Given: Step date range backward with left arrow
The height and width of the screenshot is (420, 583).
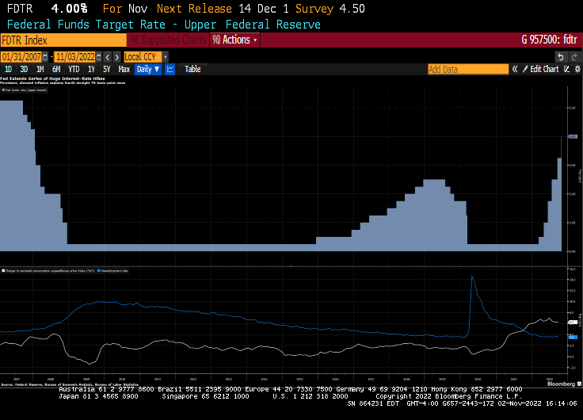Looking at the screenshot, I should (x=108, y=56).
